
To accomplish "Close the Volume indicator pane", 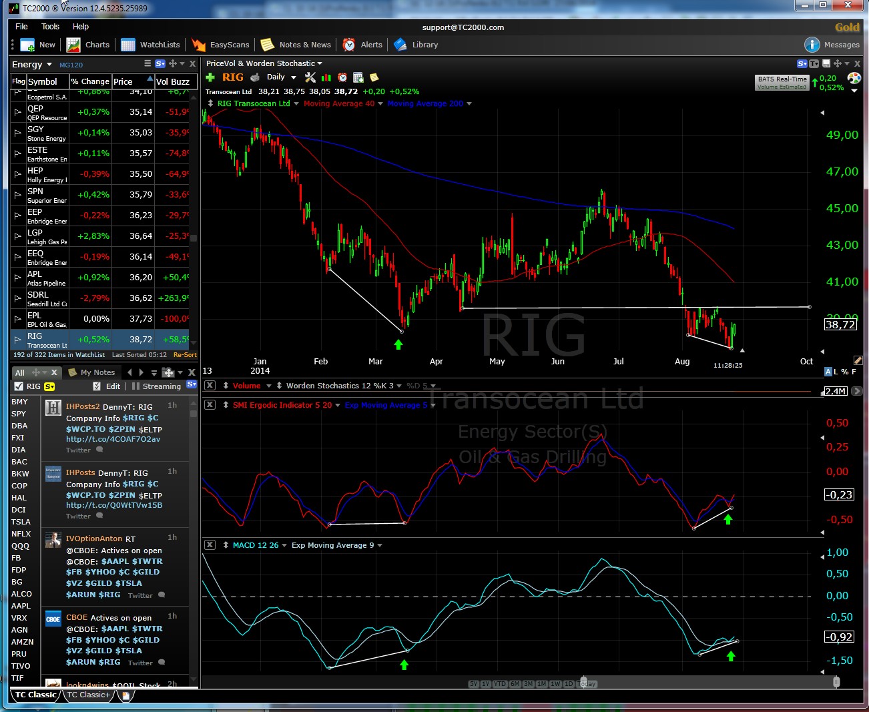I will pos(210,386).
